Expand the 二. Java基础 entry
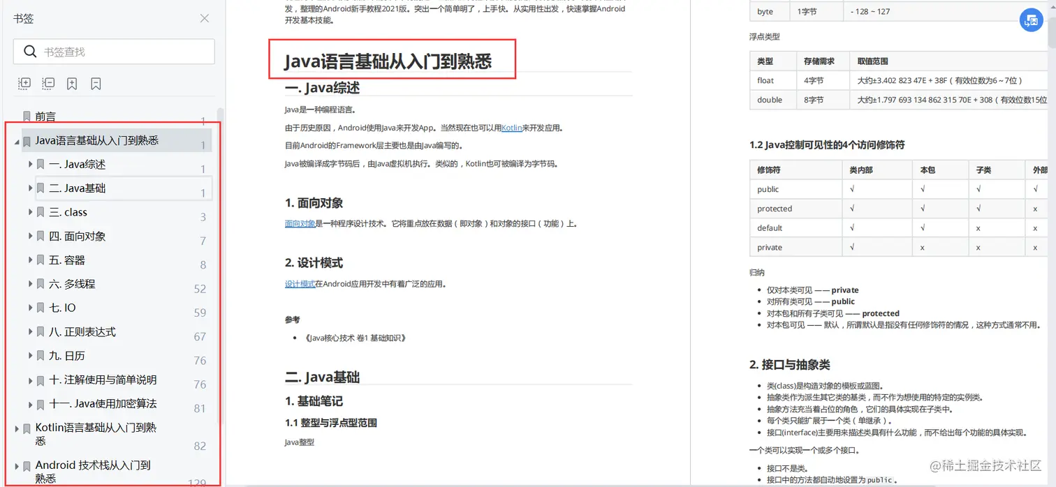 [x=29, y=188]
